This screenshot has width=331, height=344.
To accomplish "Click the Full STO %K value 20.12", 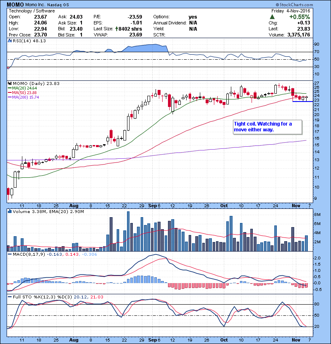I will point(79,297).
